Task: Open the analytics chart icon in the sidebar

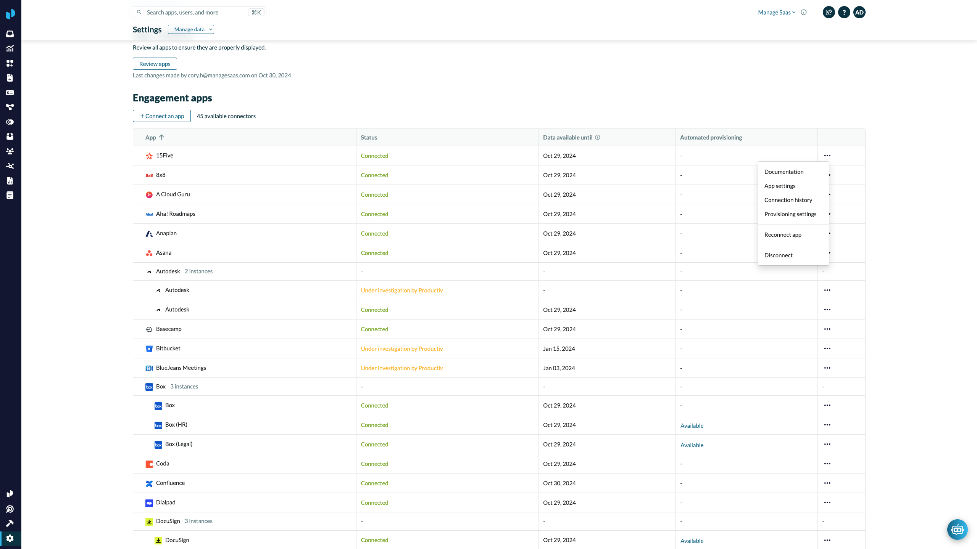Action: point(10,48)
